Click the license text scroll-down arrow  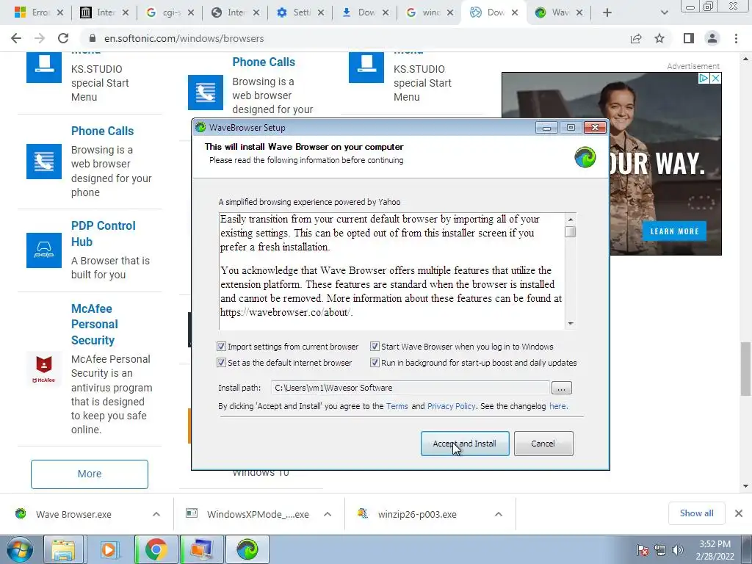coord(570,324)
